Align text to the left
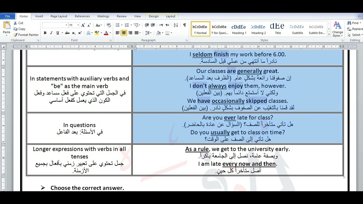363x204 pixels. pos(117,33)
